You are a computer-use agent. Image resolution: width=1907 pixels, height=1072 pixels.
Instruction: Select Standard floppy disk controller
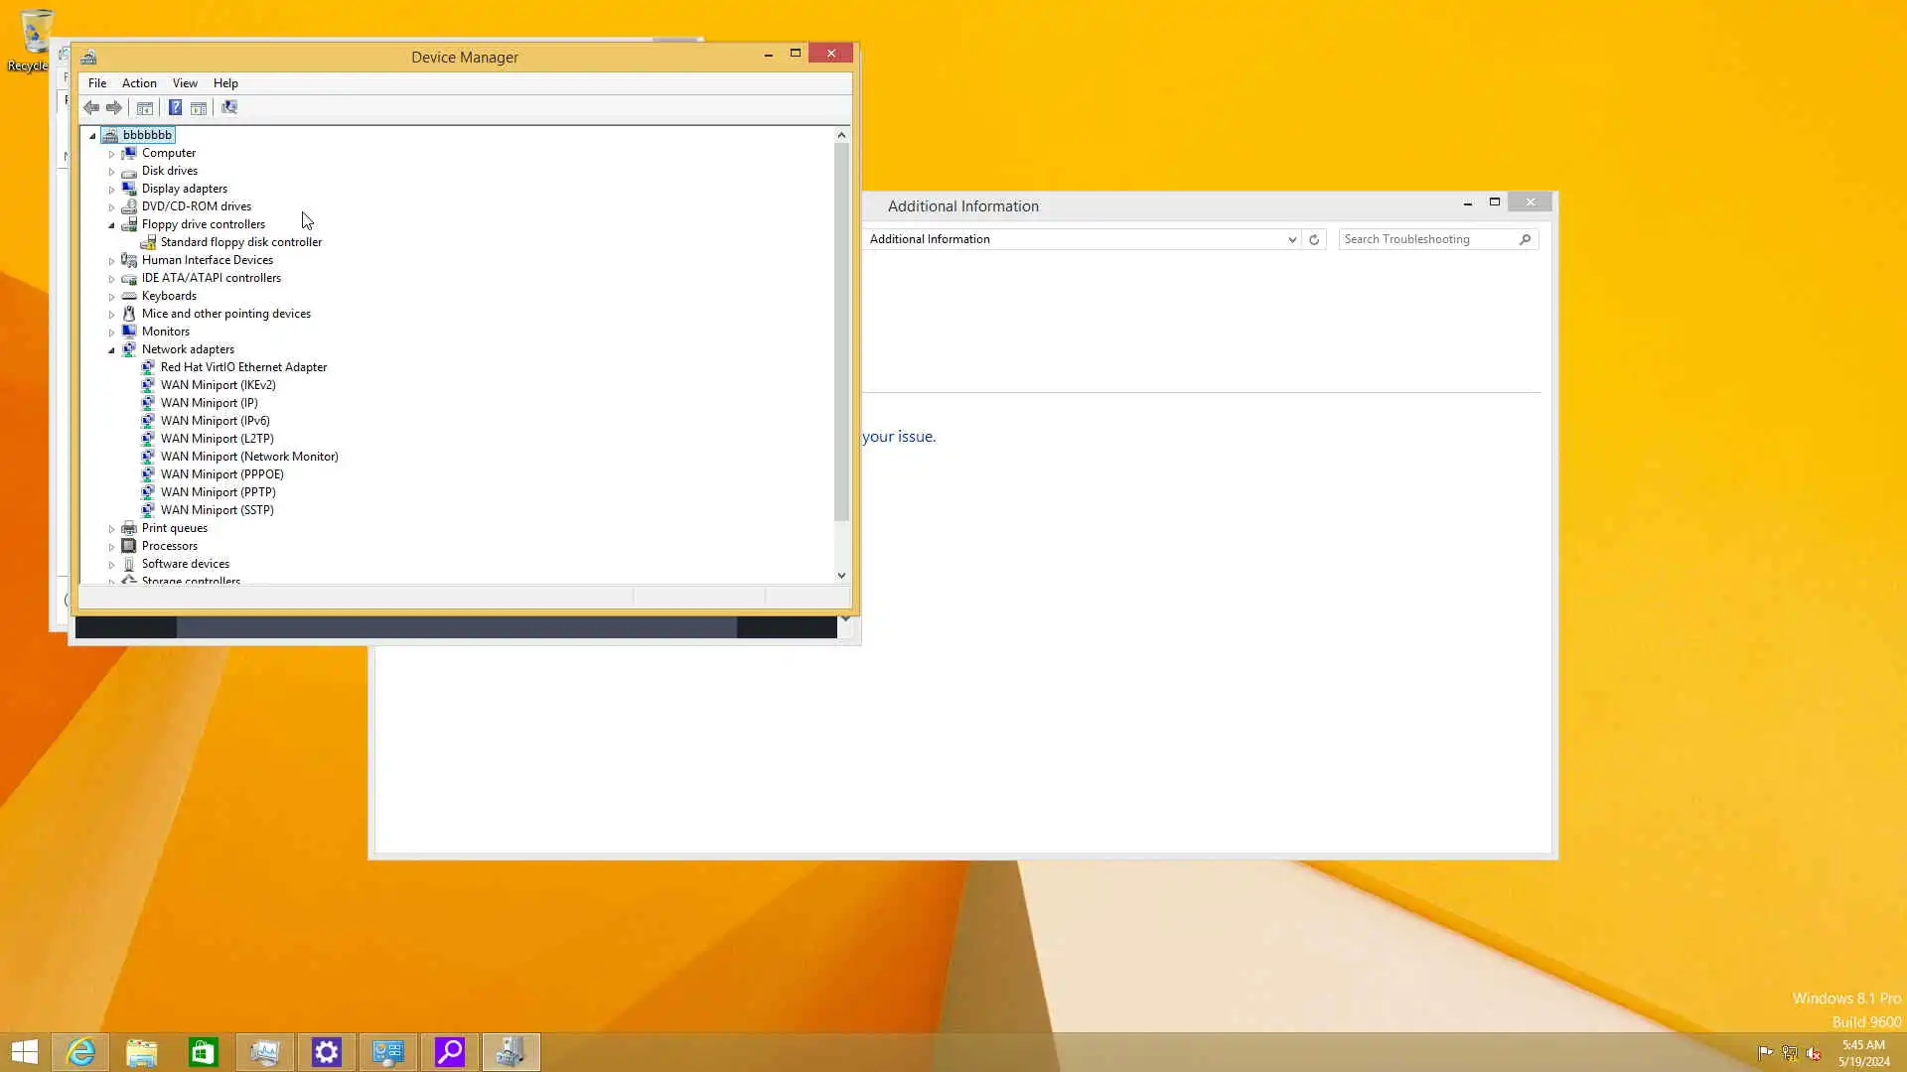pos(241,242)
